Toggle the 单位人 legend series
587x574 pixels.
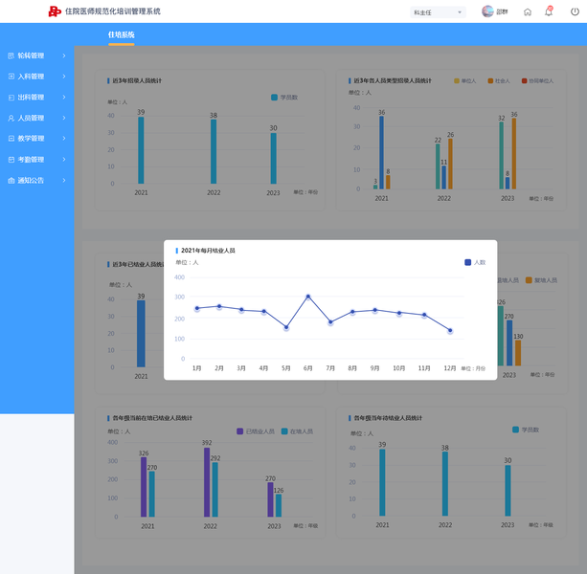(464, 80)
